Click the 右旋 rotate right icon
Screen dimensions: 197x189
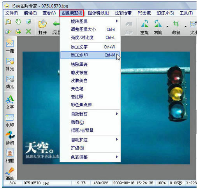(x=158, y=23)
